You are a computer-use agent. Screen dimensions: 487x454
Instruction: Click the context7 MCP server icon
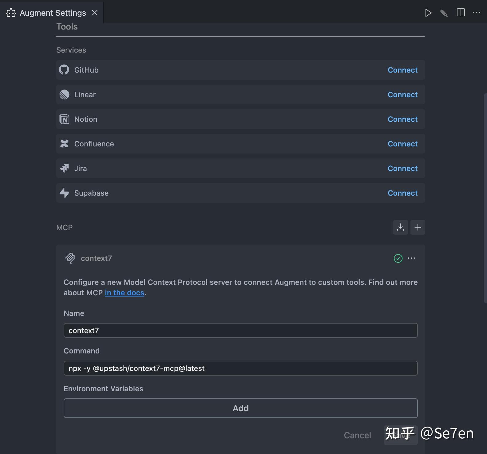70,258
